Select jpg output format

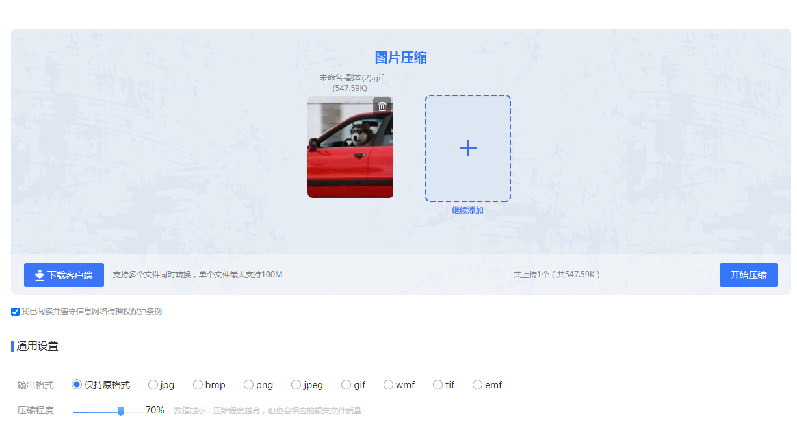pos(153,385)
